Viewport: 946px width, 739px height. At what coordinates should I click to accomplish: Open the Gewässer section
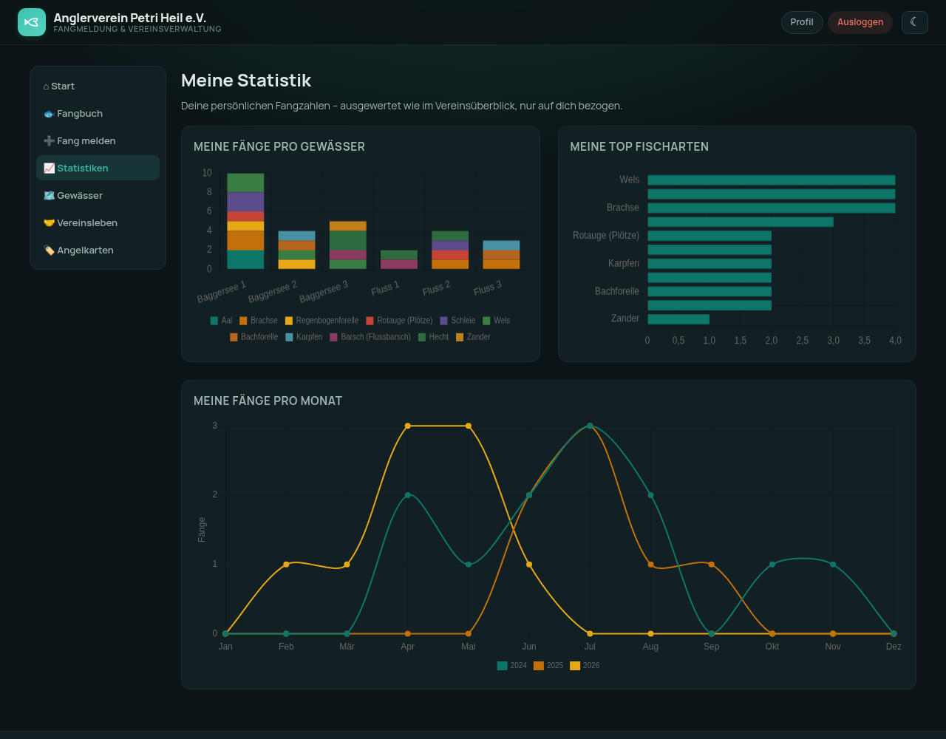pyautogui.click(x=98, y=195)
